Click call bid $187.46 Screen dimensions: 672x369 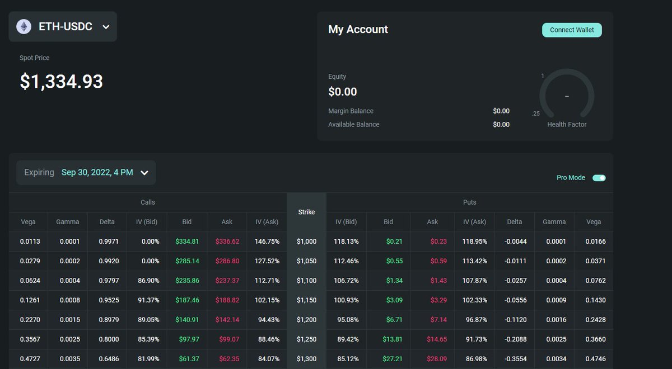(188, 300)
